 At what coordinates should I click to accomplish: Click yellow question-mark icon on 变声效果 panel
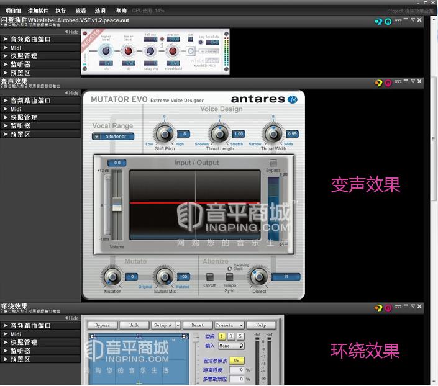(x=378, y=83)
